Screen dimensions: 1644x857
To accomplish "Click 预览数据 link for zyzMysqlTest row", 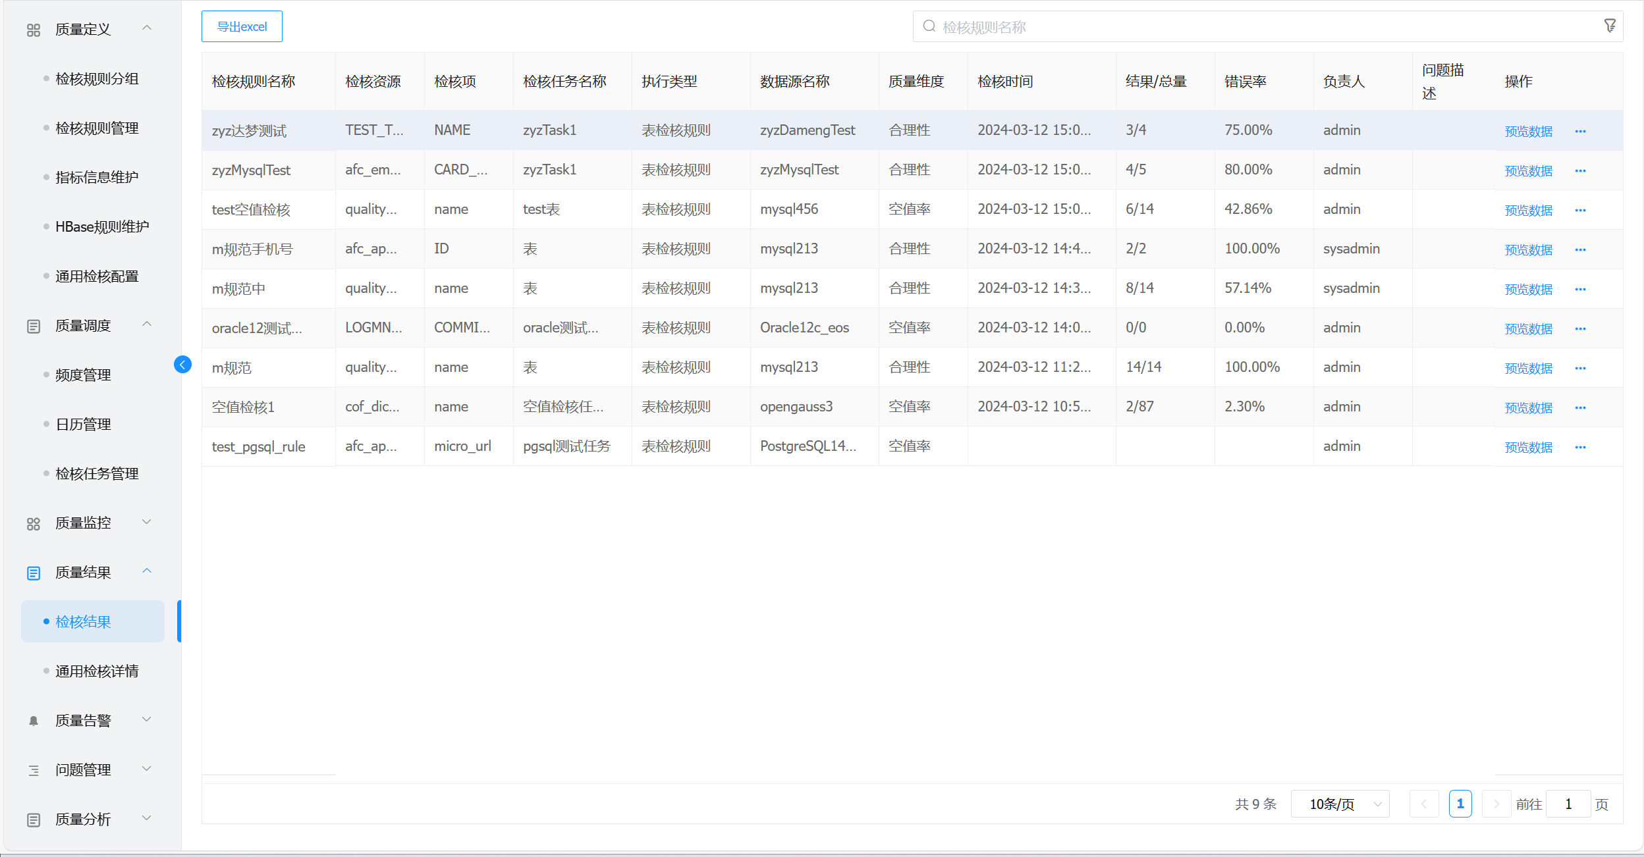I will point(1528,170).
